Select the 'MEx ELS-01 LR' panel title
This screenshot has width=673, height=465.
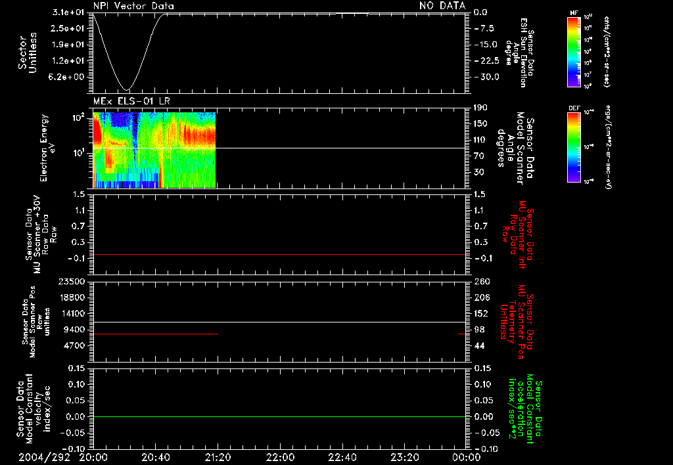131,102
